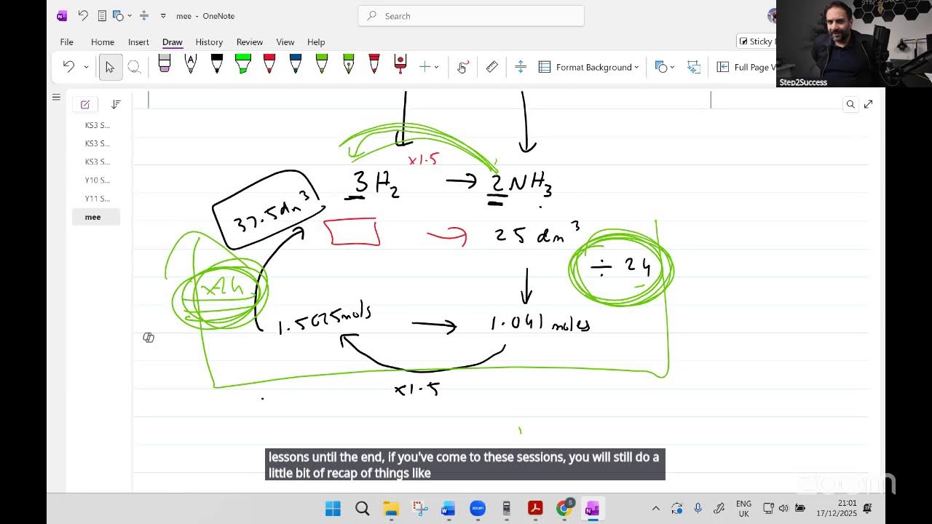
Task: Switch to the History tab
Action: point(209,41)
